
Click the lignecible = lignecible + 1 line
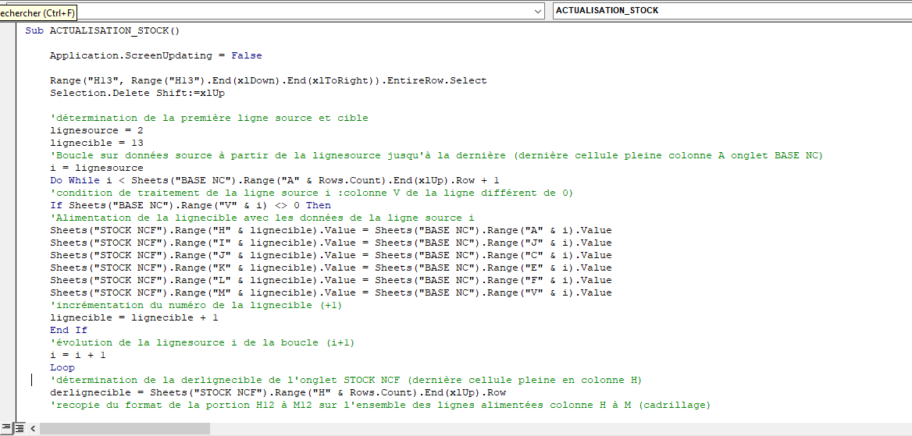pyautogui.click(x=134, y=318)
